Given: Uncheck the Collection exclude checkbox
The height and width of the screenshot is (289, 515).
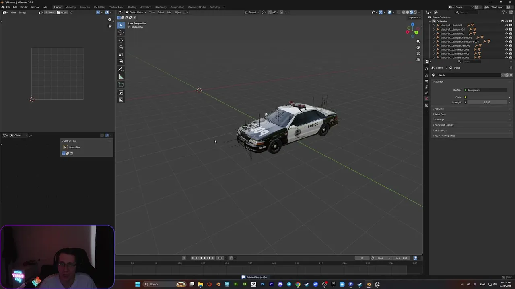Looking at the screenshot, I should click(502, 21).
